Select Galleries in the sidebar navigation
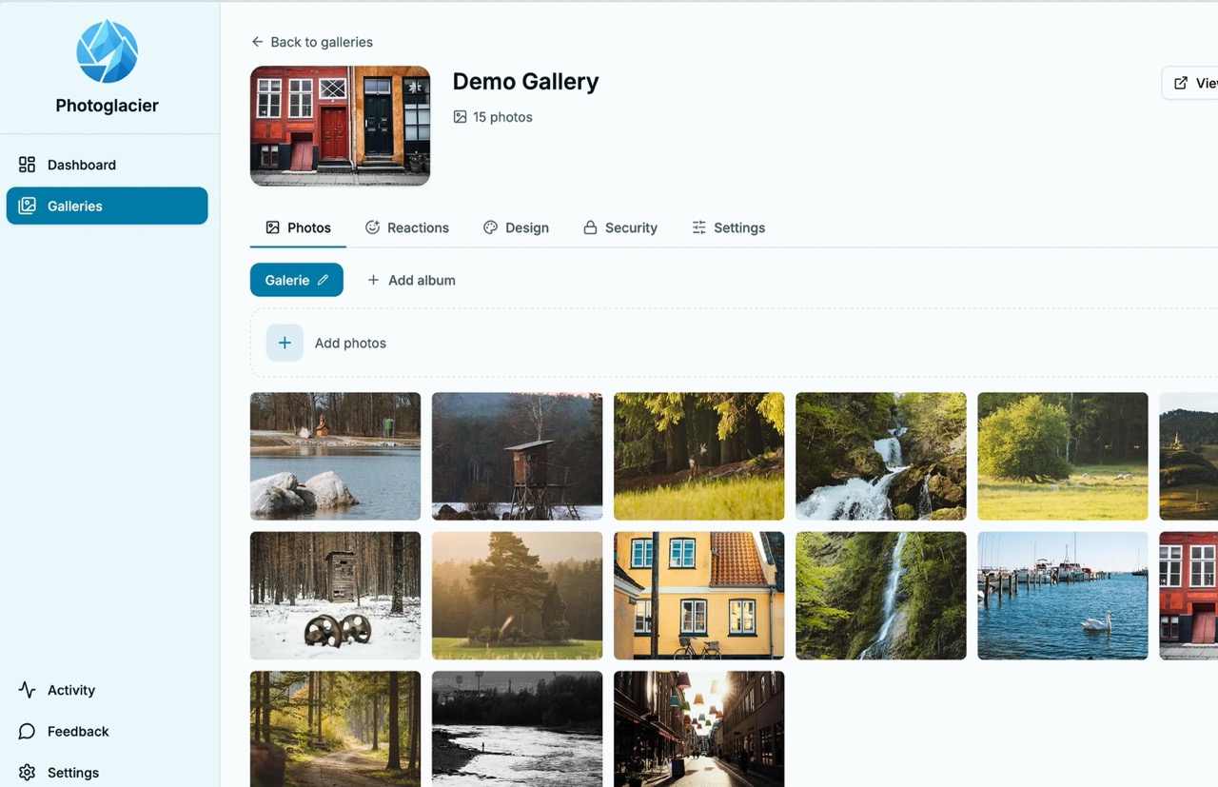This screenshot has width=1218, height=787. (x=74, y=206)
